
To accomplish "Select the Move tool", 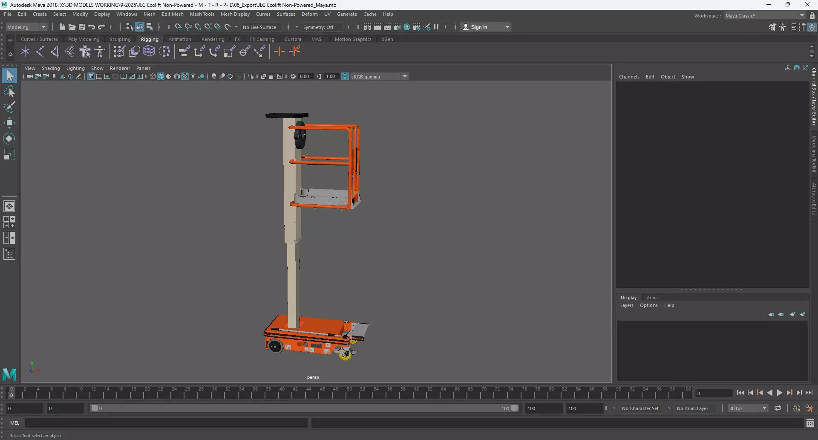I will [9, 123].
